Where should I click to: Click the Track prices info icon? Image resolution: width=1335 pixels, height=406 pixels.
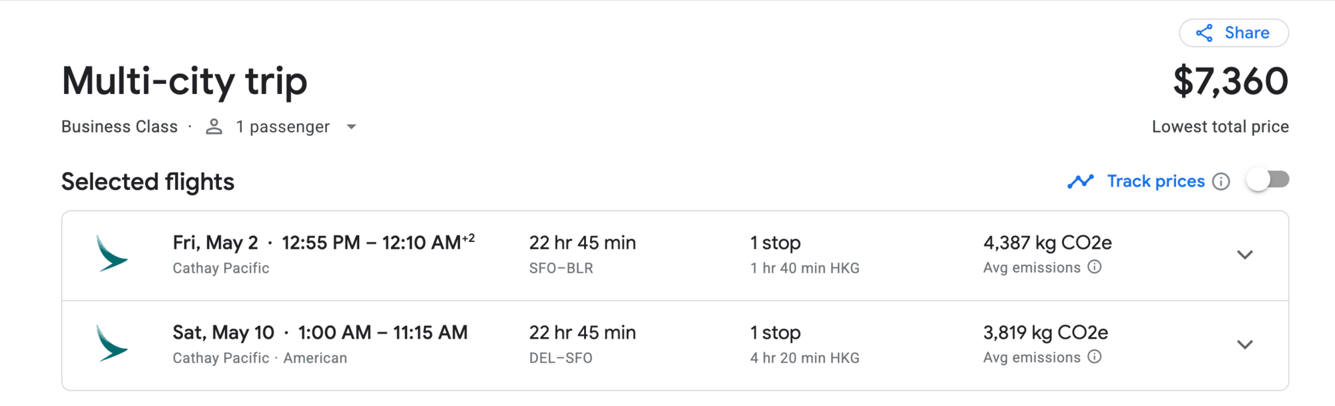(1221, 181)
